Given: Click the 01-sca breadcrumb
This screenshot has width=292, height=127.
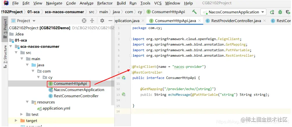Looking at the screenshot, I should click(x=34, y=12).
